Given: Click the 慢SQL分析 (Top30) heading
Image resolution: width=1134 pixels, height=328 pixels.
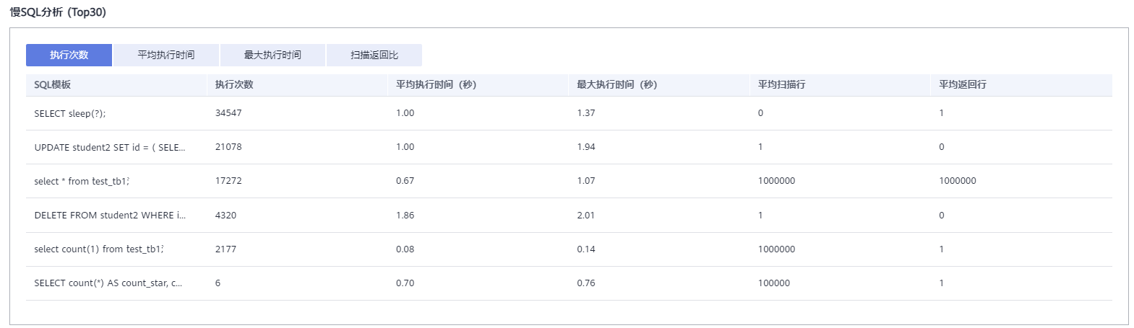Looking at the screenshot, I should [58, 12].
